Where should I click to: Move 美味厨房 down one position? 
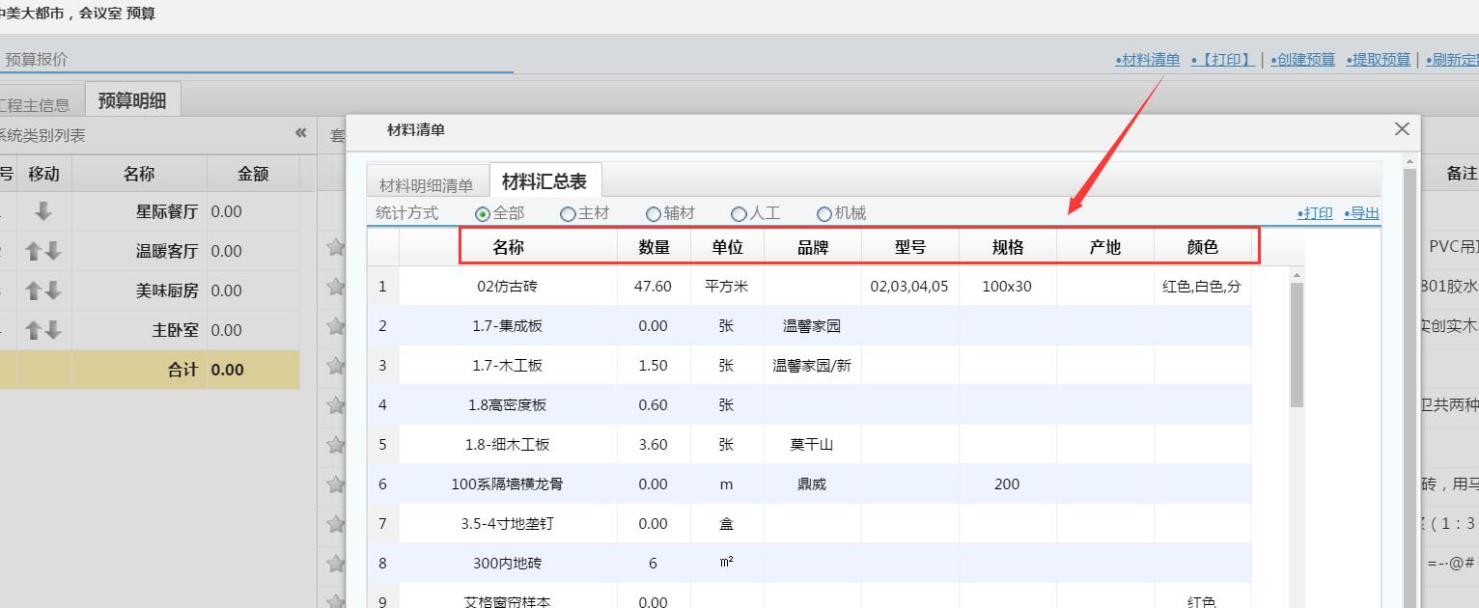point(52,291)
